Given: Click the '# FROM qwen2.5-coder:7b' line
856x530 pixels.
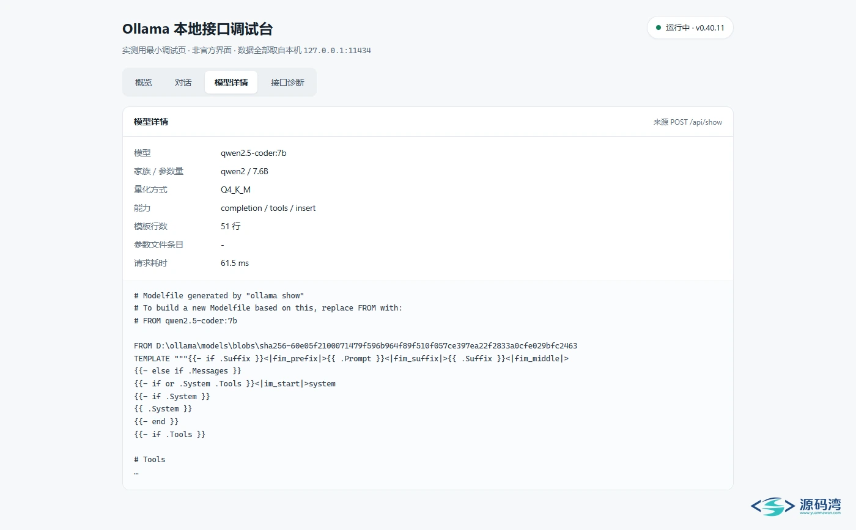Looking at the screenshot, I should (x=185, y=320).
